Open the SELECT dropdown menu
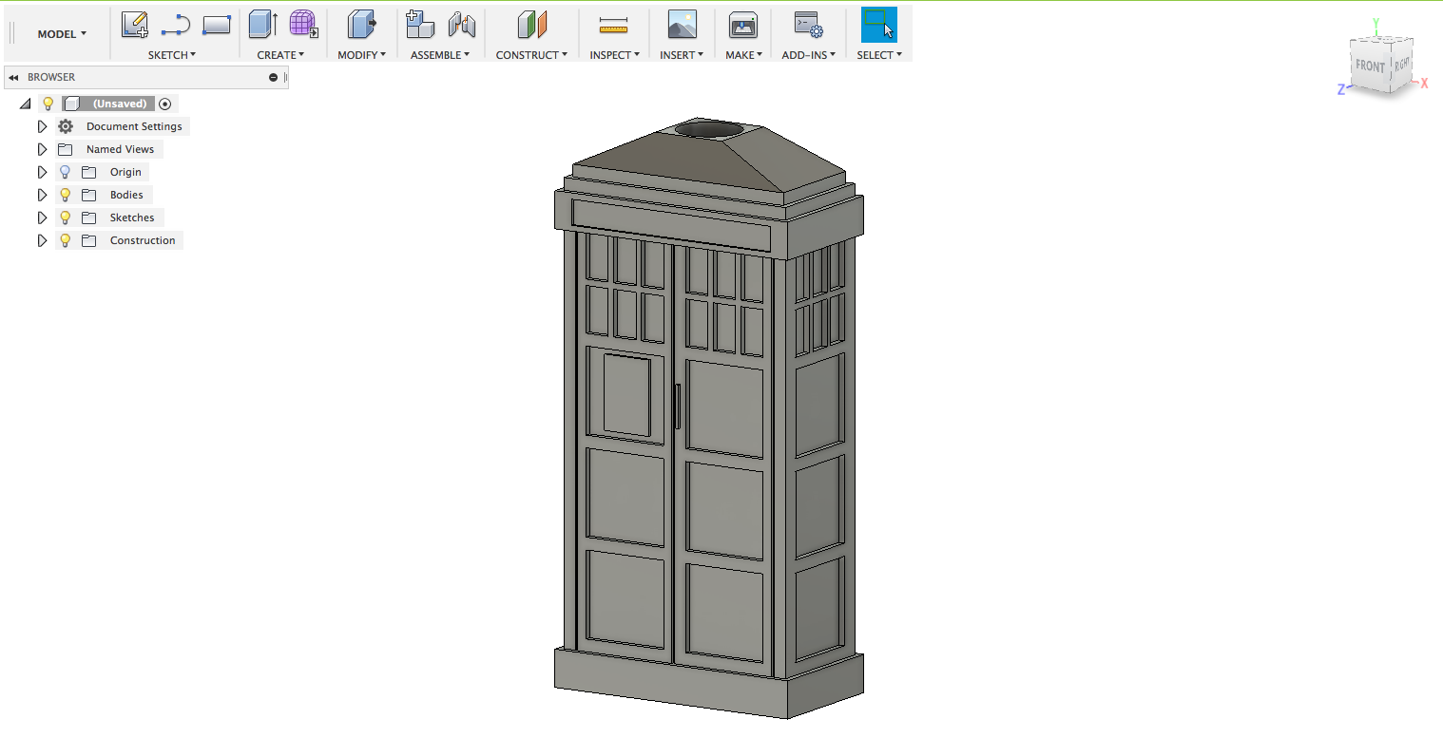This screenshot has height=738, width=1443. 879,55
